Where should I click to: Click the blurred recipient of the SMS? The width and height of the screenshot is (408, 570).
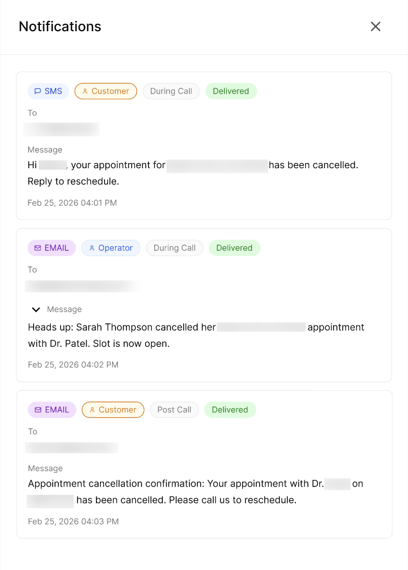pyautogui.click(x=61, y=129)
